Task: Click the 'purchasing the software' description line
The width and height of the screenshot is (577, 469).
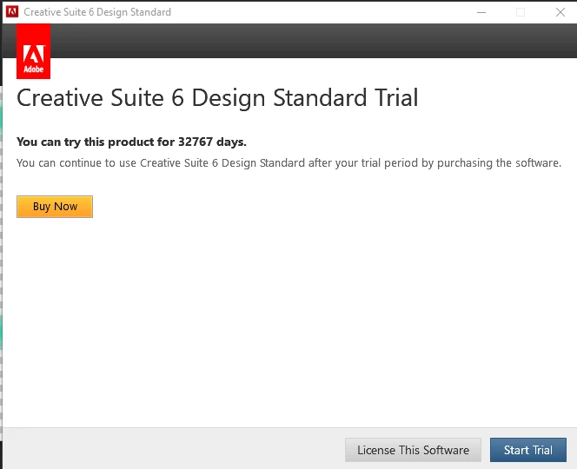Action: click(x=288, y=163)
